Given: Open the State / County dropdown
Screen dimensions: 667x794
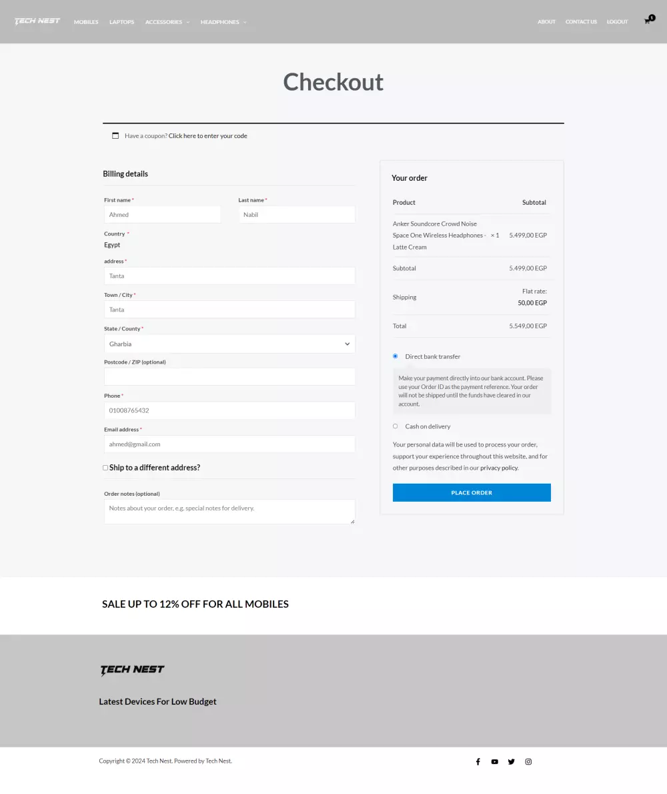Looking at the screenshot, I should (x=229, y=344).
